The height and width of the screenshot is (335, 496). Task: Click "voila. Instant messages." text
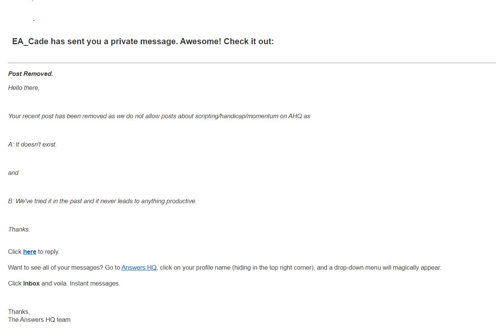pyautogui.click(x=87, y=283)
